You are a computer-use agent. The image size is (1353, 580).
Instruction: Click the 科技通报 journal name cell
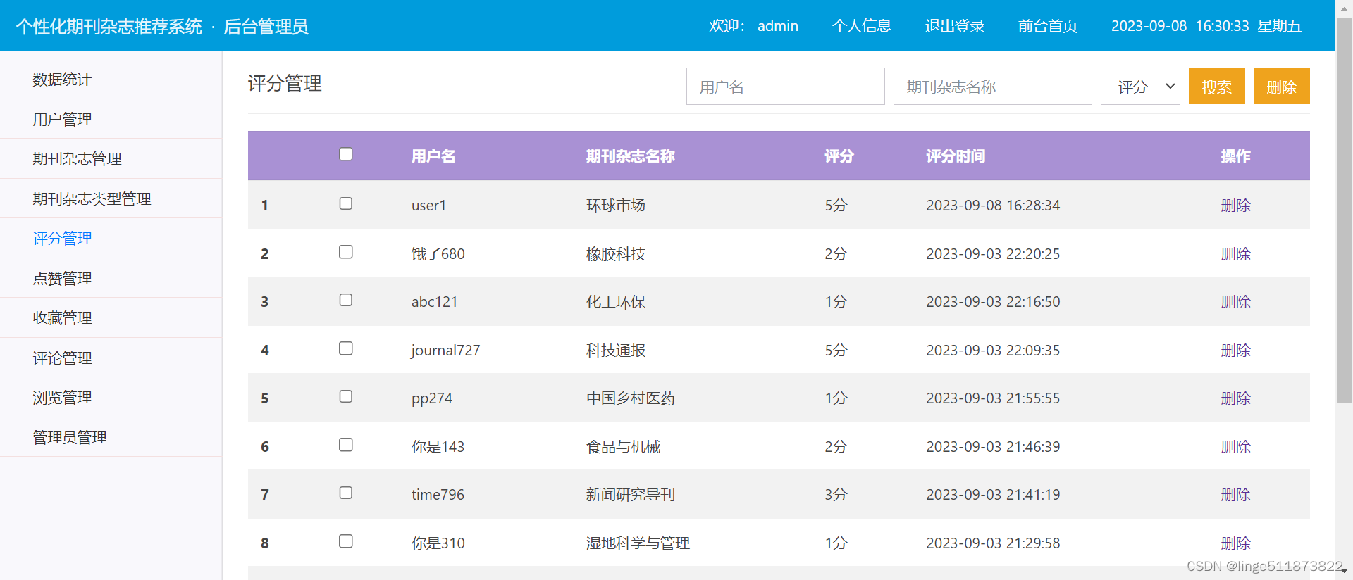[x=616, y=351]
